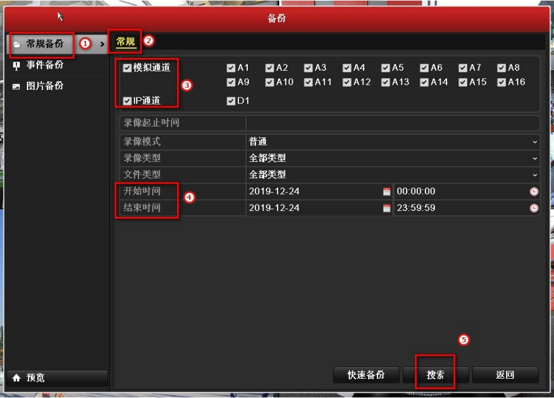Uncheck channel A8 checkbox
The image size is (554, 398).
click(501, 68)
